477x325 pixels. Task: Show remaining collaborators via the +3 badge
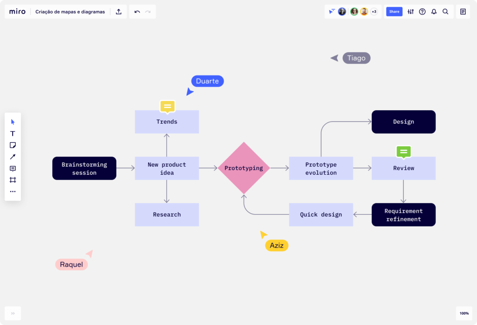[374, 11]
